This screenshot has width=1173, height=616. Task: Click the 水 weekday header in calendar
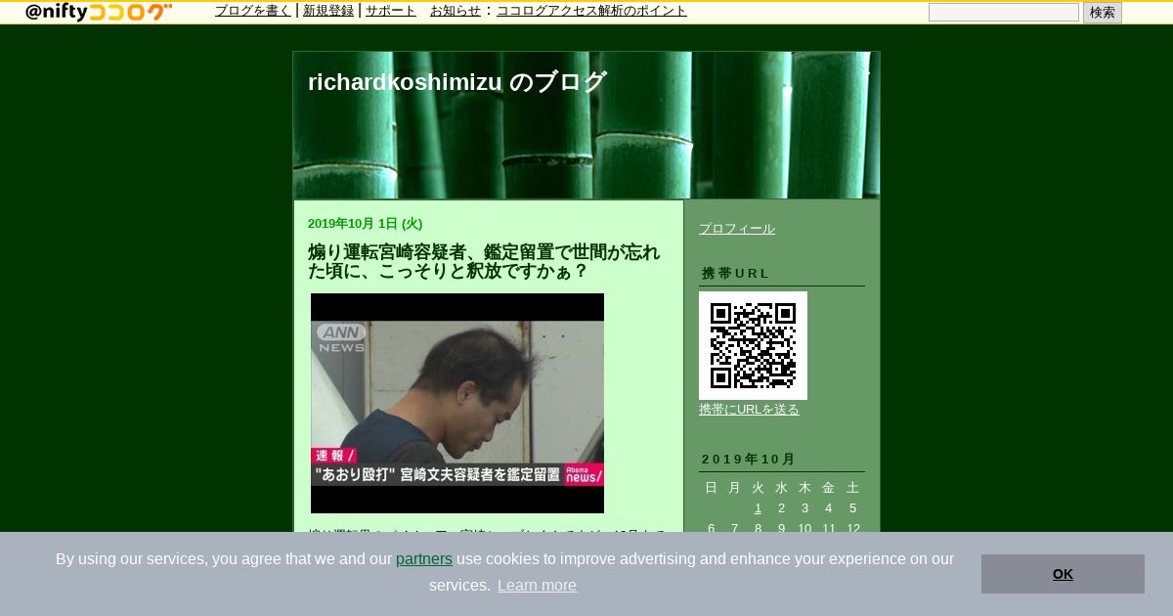(x=781, y=488)
